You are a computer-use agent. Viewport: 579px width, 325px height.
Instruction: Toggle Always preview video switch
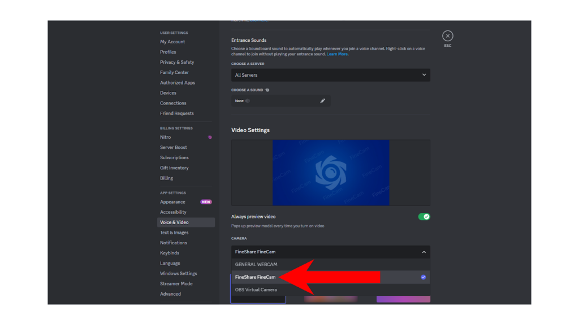tap(424, 217)
